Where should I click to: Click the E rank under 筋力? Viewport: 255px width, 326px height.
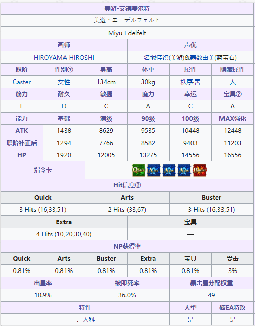click(x=22, y=106)
